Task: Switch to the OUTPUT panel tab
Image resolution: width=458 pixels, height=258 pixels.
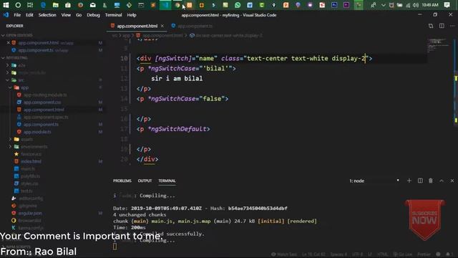Action: click(145, 181)
